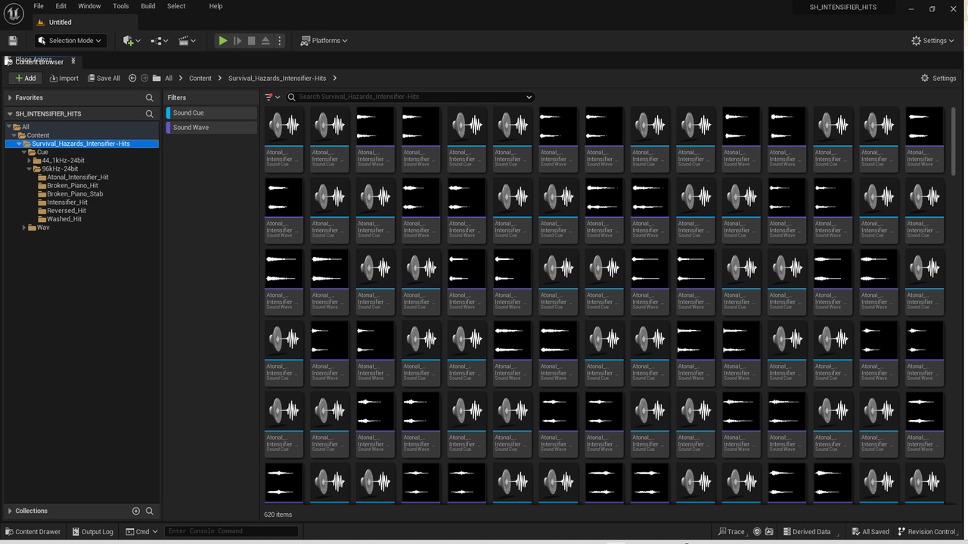Open the Window menu
The width and height of the screenshot is (968, 544).
[x=89, y=6]
